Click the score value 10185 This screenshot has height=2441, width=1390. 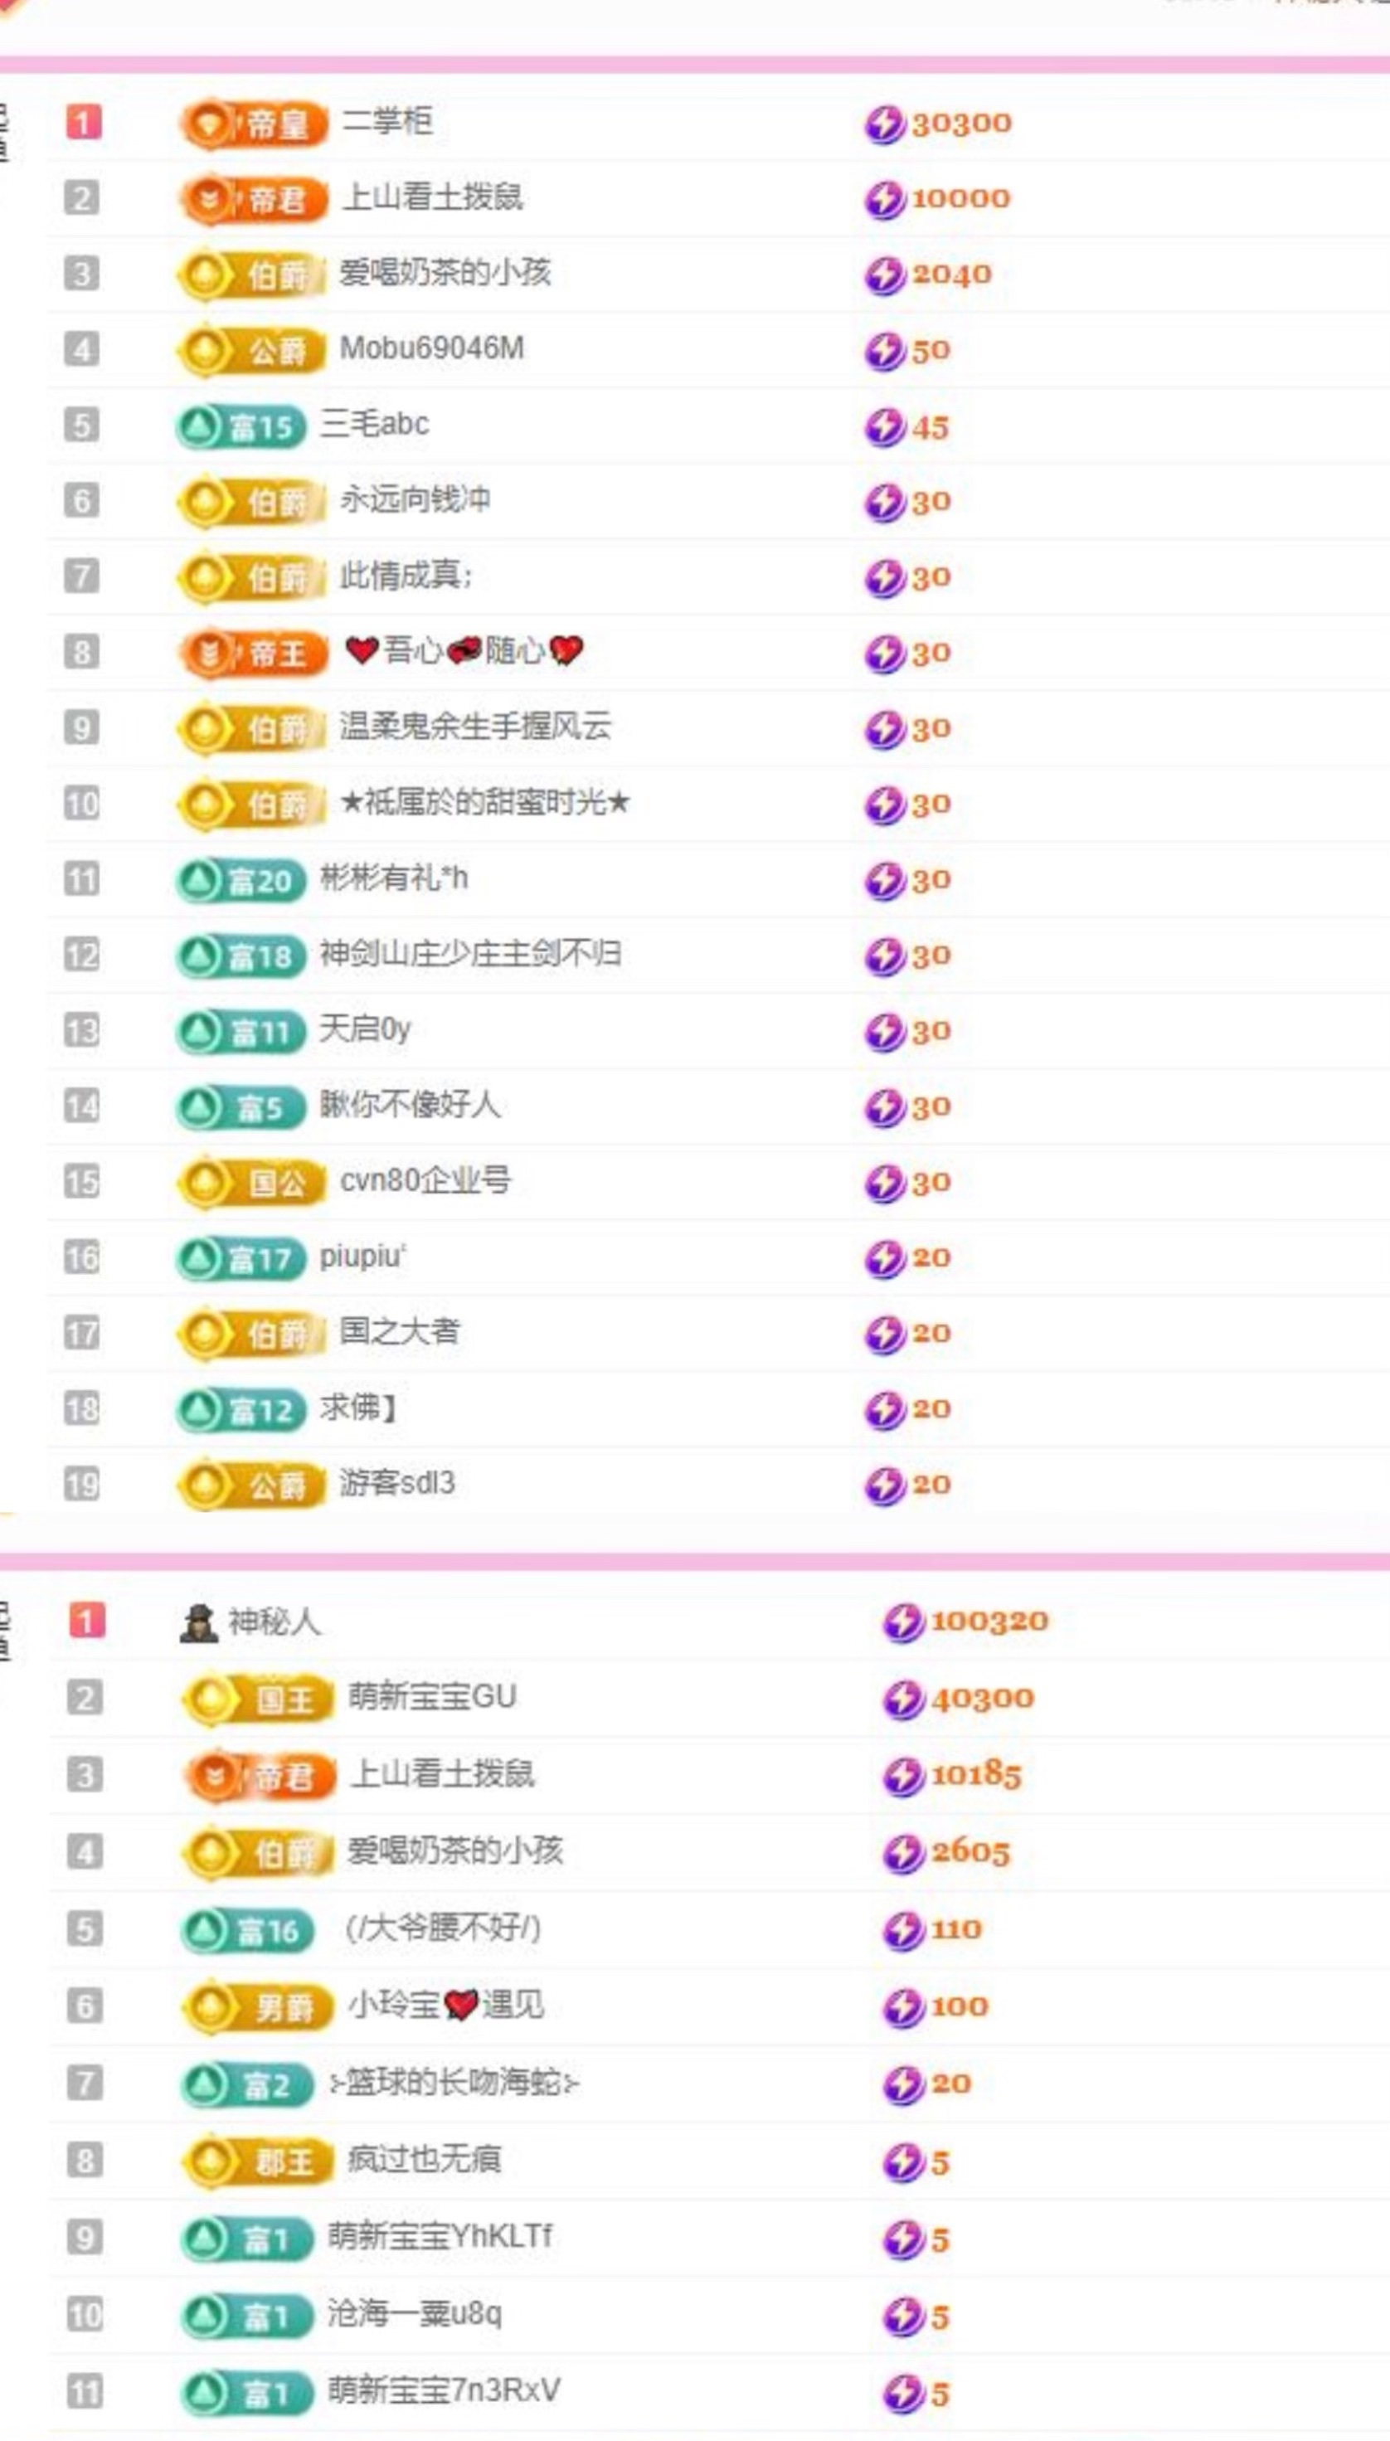977,1776
